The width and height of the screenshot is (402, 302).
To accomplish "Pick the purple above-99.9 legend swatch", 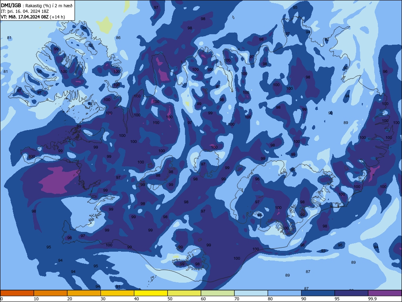I will point(385,293).
